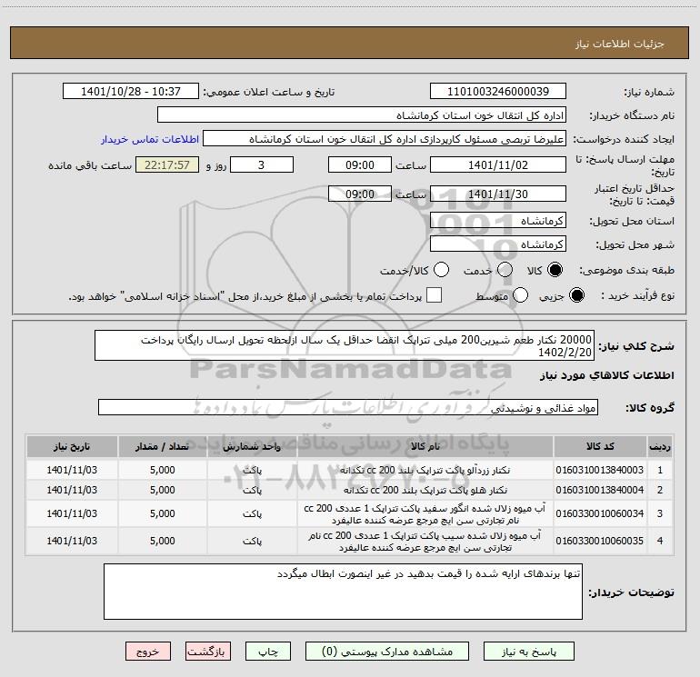Click the remaining days field showing 3

(262, 164)
